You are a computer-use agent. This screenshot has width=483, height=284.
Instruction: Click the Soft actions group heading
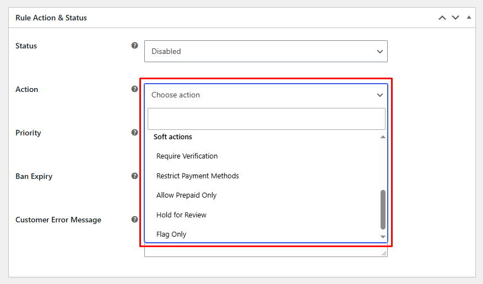173,136
